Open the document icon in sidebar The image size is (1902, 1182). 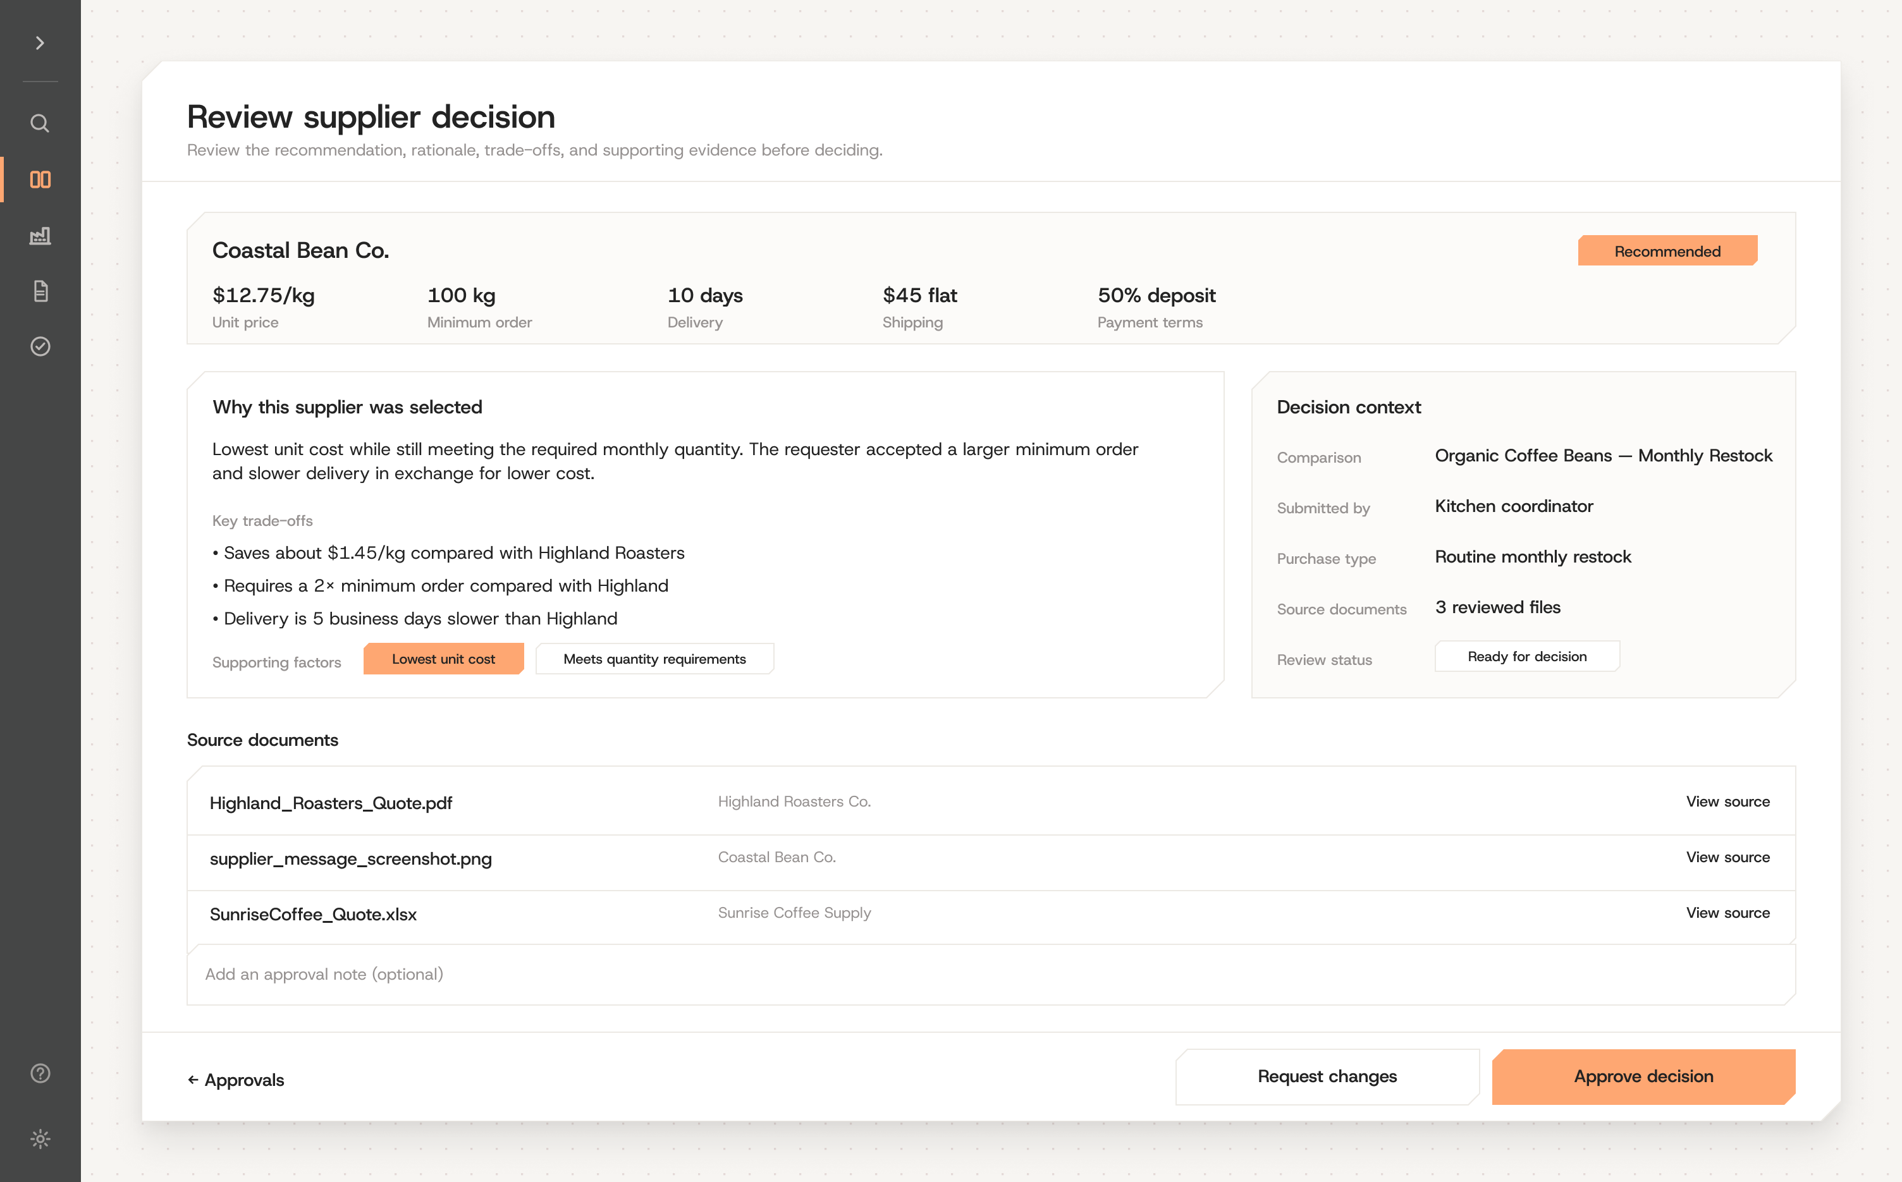point(40,291)
